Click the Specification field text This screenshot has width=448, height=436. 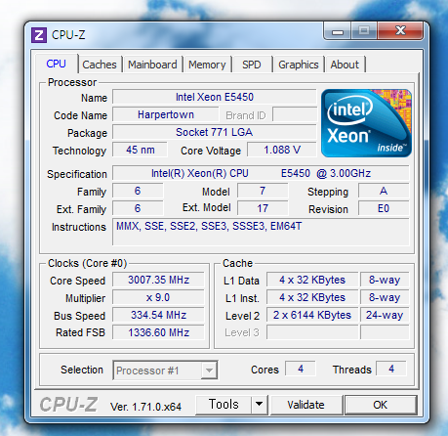pyautogui.click(x=261, y=173)
